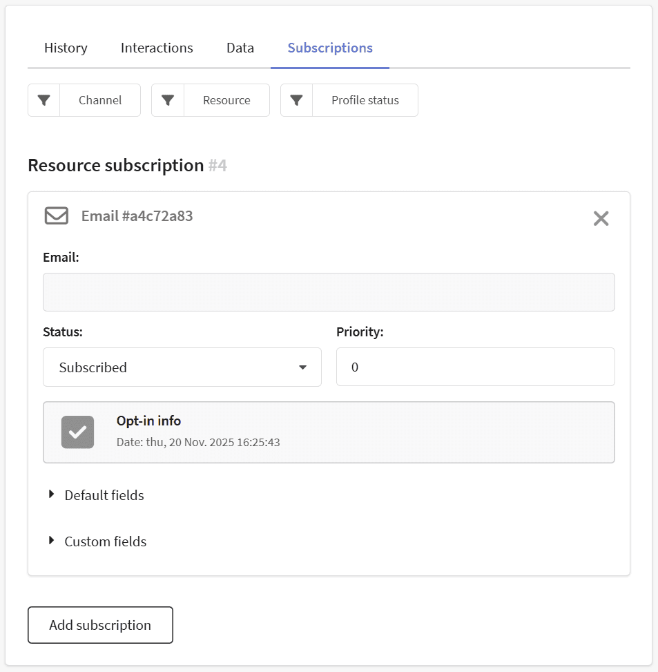Click the Resource filter funnel icon
The image size is (658, 672).
tap(168, 100)
